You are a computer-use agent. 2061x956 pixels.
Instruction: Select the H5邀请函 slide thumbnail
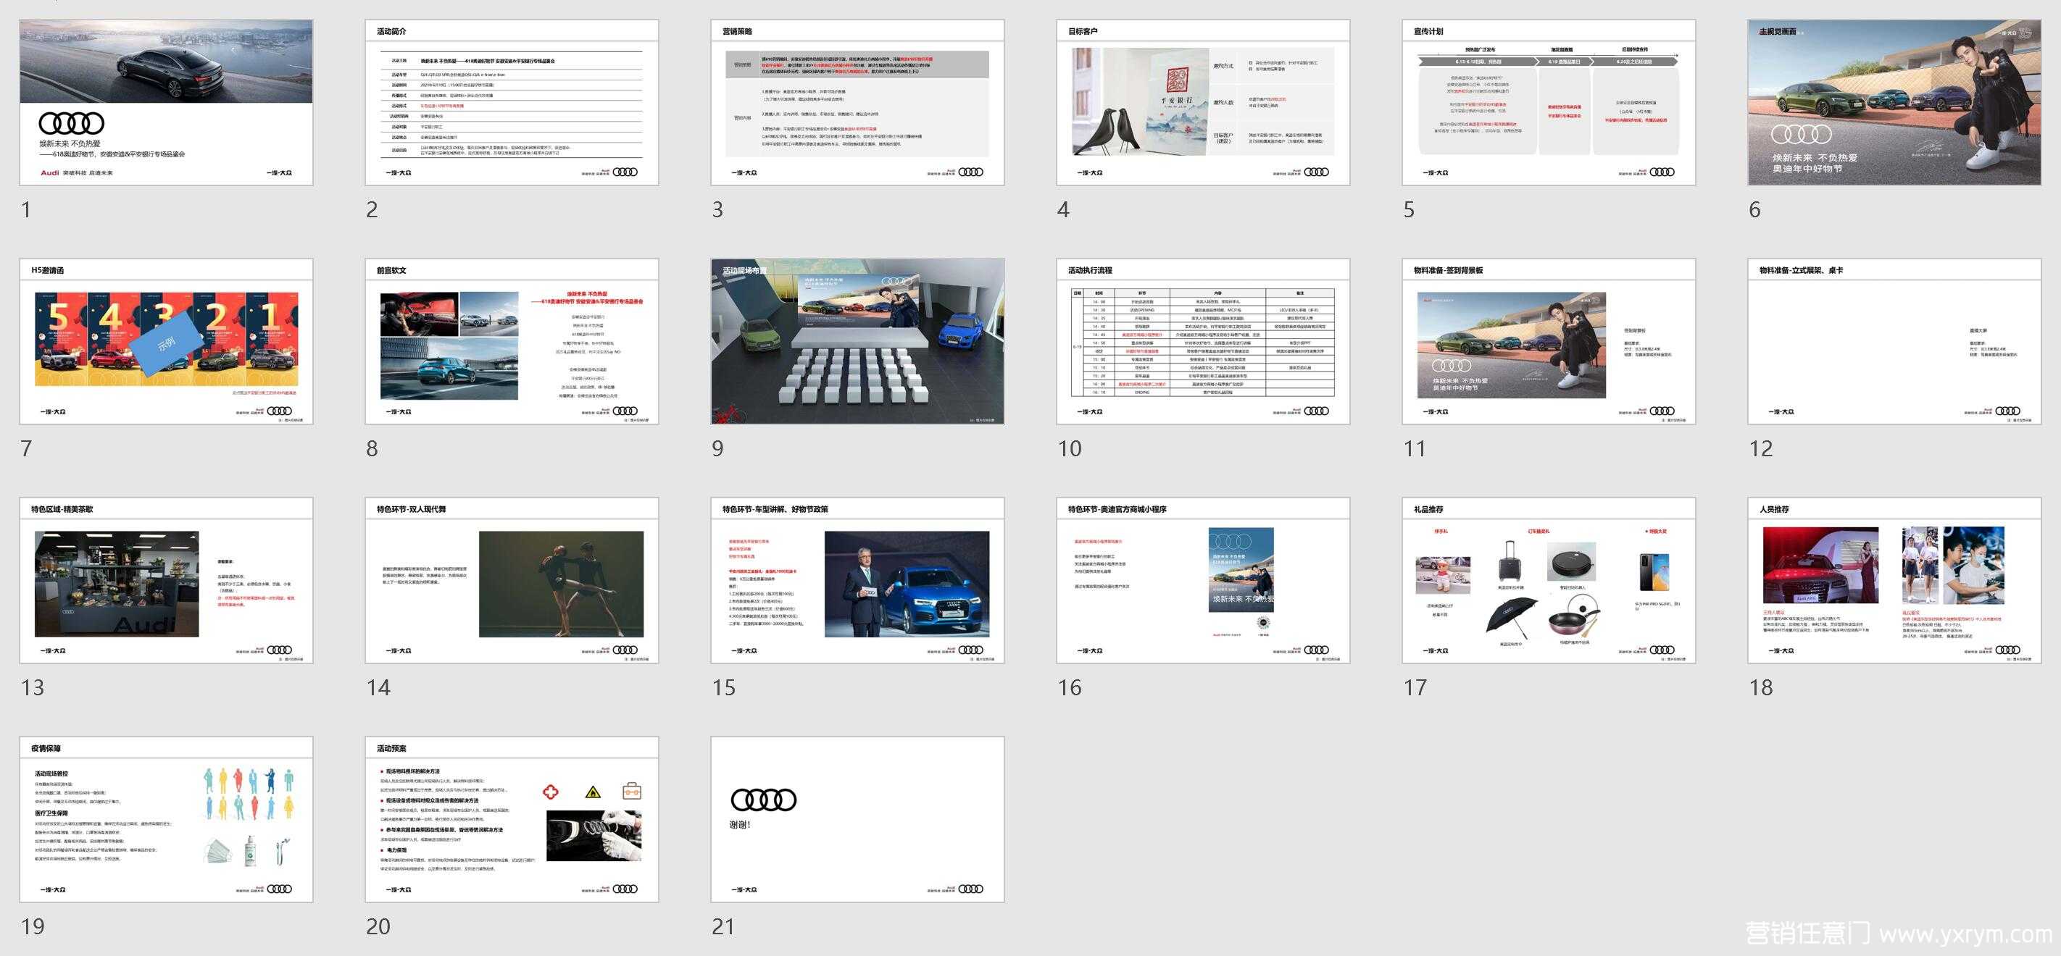[x=167, y=341]
